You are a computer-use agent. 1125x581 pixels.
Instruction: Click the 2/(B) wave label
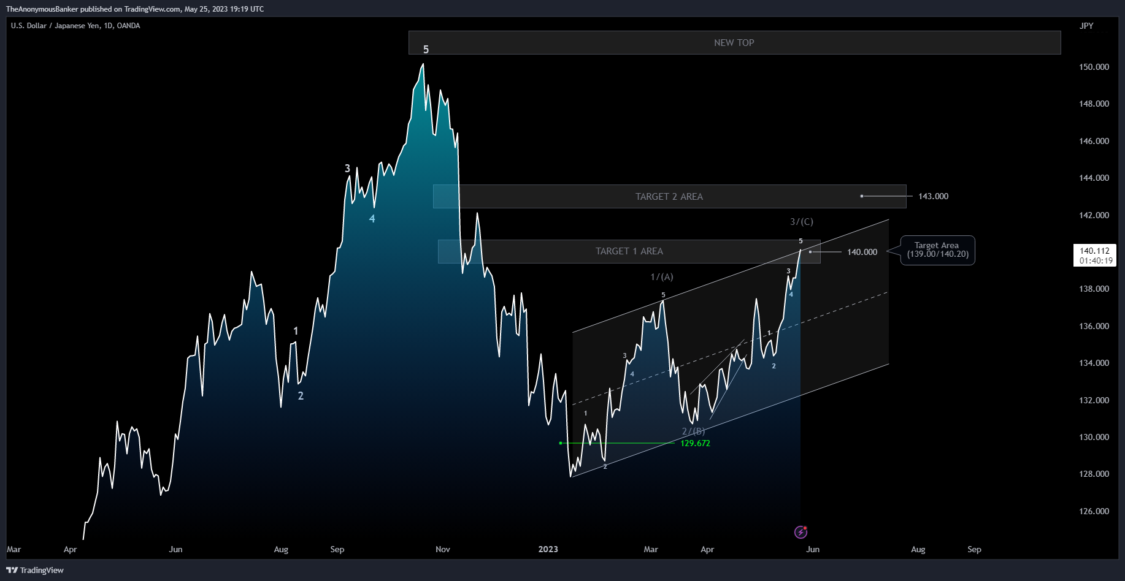(x=694, y=431)
